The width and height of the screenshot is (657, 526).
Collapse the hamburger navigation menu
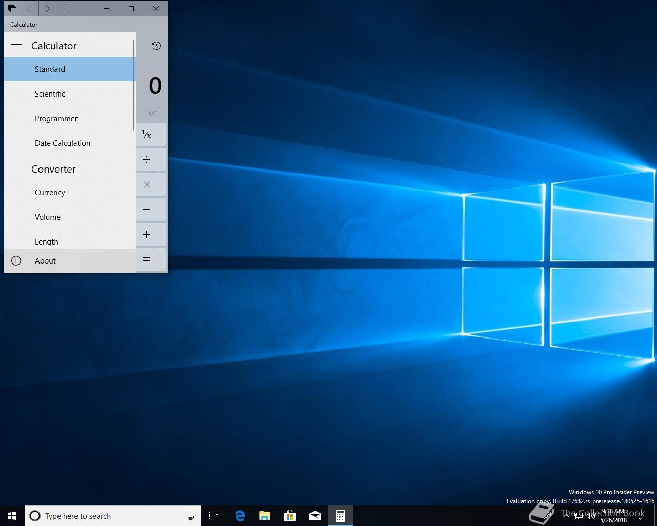(x=16, y=45)
